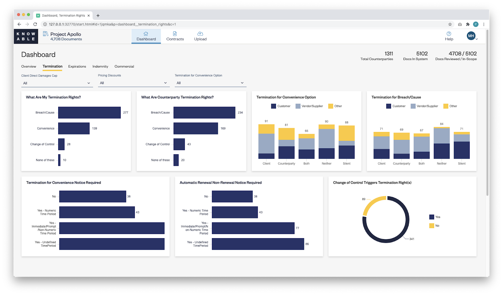The height and width of the screenshot is (295, 503).
Task: Click Convenience bar in My Termination Rights
Action: 74,128
